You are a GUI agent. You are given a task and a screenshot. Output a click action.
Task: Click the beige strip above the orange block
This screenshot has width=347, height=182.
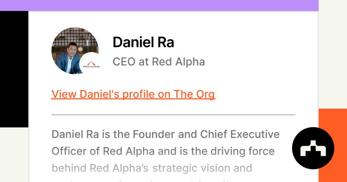coord(332,55)
